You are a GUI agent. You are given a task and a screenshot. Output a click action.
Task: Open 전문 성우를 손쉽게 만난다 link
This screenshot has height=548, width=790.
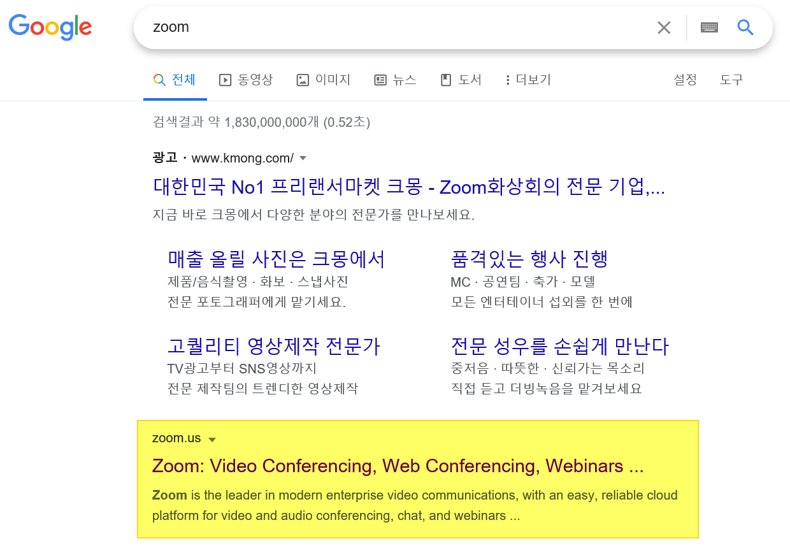(x=560, y=347)
